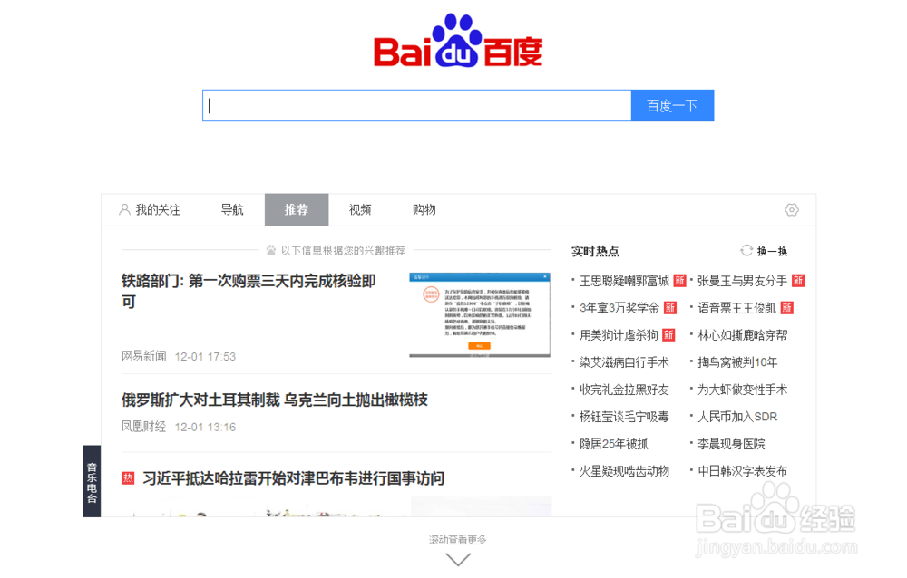Open hot topic 火星疑现啮齿动物
This screenshot has width=907, height=578.
(624, 471)
